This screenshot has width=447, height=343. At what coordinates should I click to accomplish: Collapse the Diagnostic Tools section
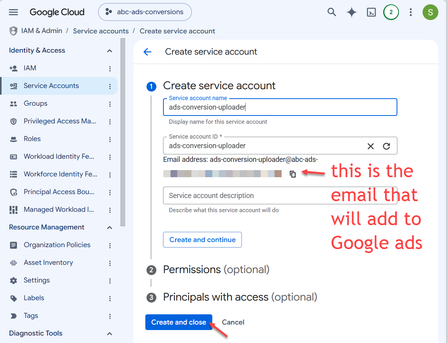109,334
